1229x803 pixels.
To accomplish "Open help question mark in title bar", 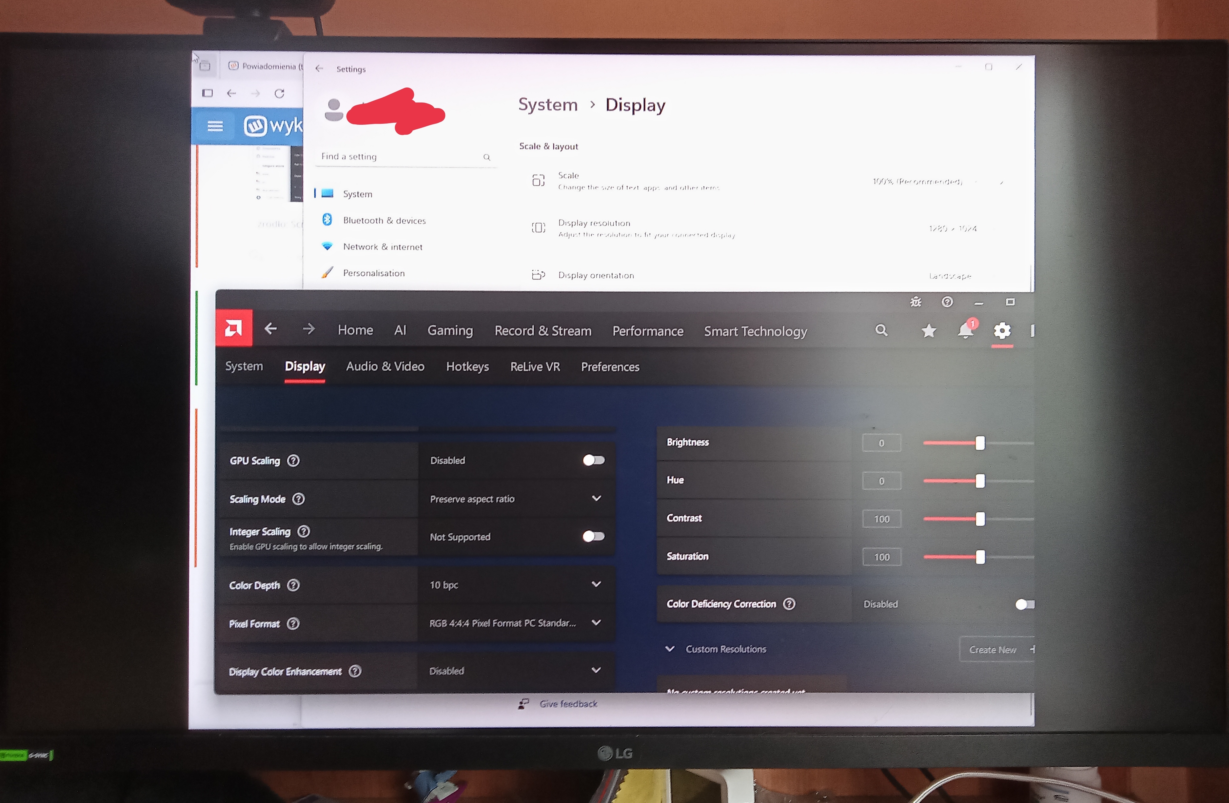I will pos(947,302).
